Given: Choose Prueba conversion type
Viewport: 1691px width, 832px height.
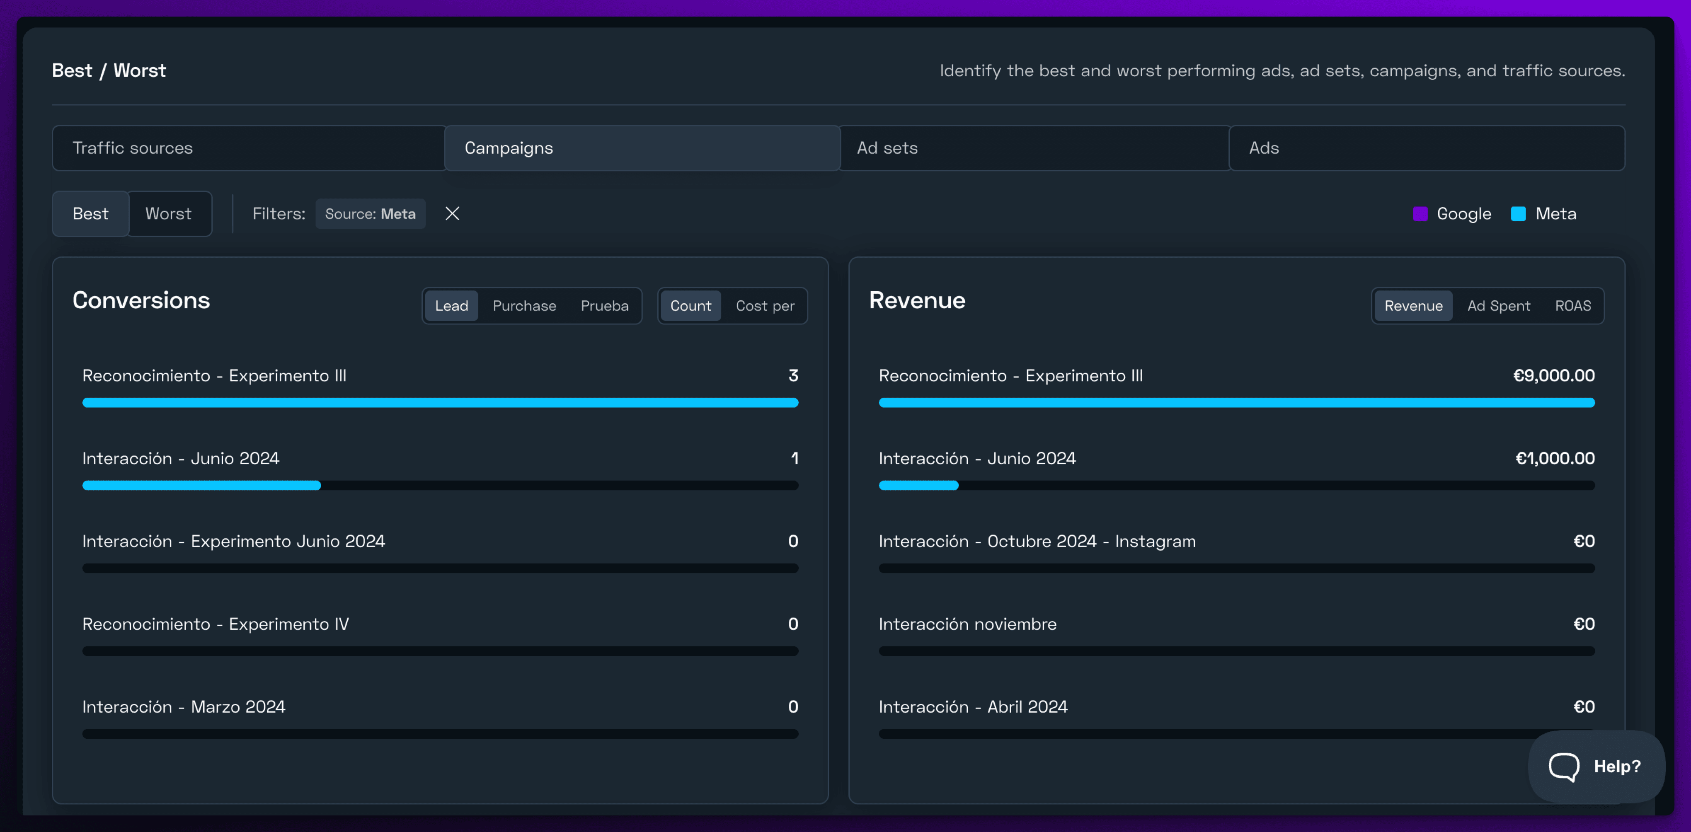Looking at the screenshot, I should [x=604, y=306].
